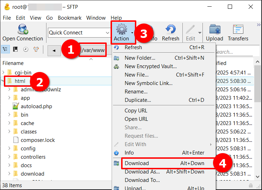Click the Refresh toolbar arrow icon
The width and height of the screenshot is (262, 190).
[x=170, y=29]
